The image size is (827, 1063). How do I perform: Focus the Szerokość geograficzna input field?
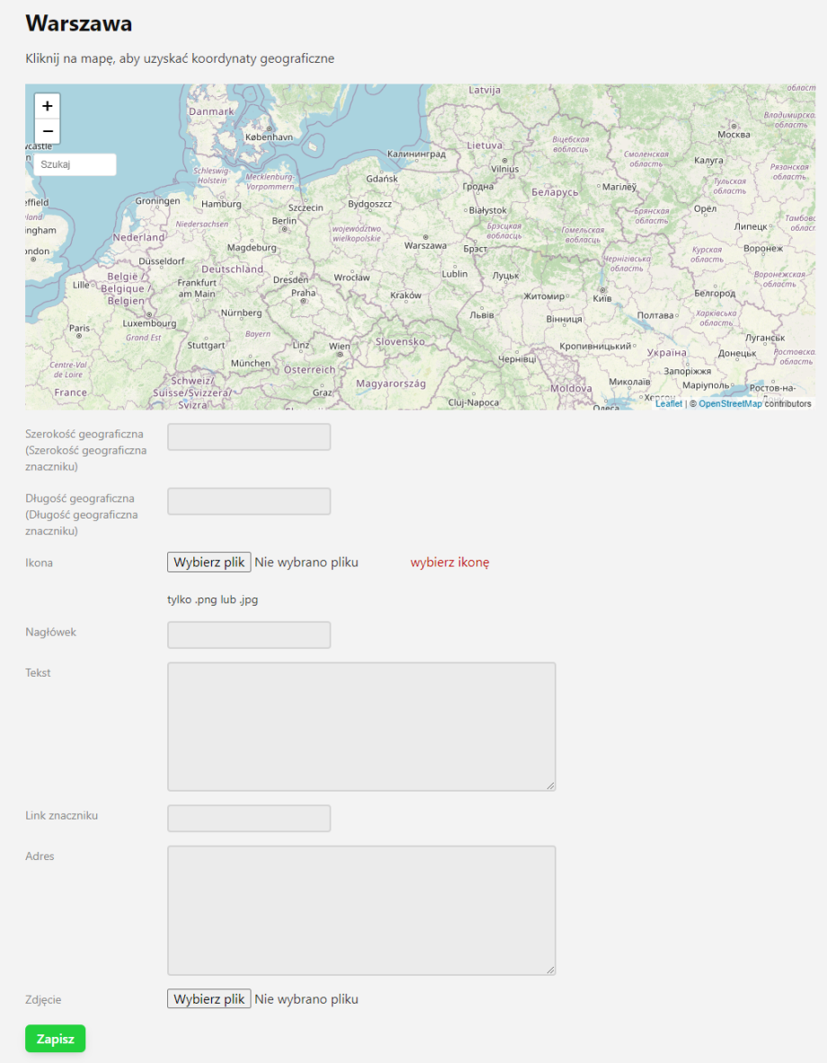click(249, 437)
